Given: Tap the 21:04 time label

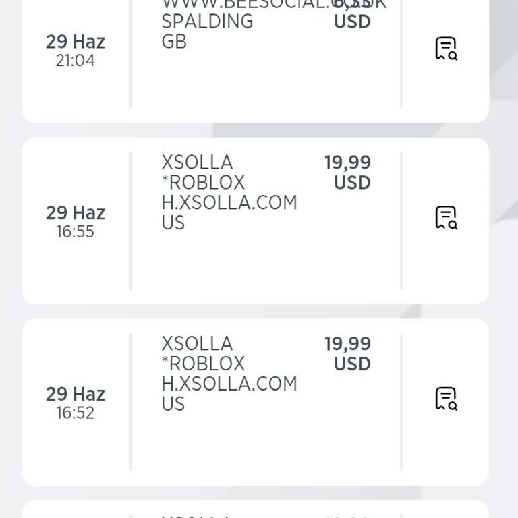Looking at the screenshot, I should tap(76, 61).
